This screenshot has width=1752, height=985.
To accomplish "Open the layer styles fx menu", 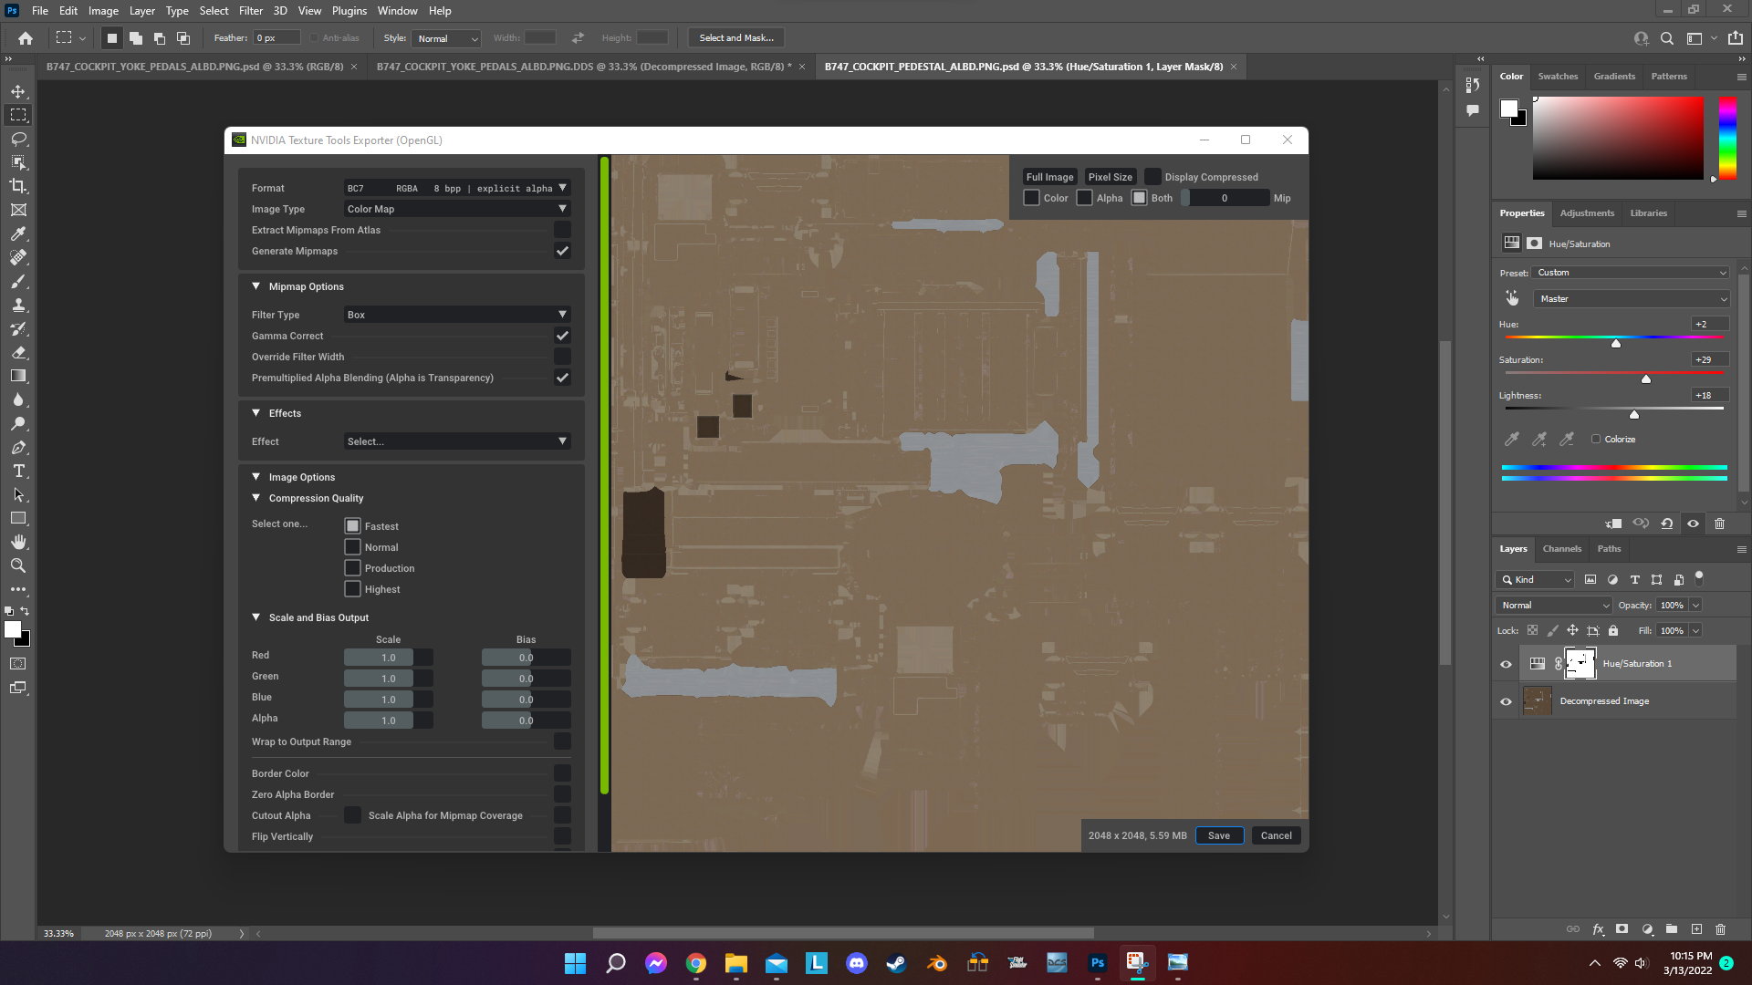I will (x=1599, y=928).
